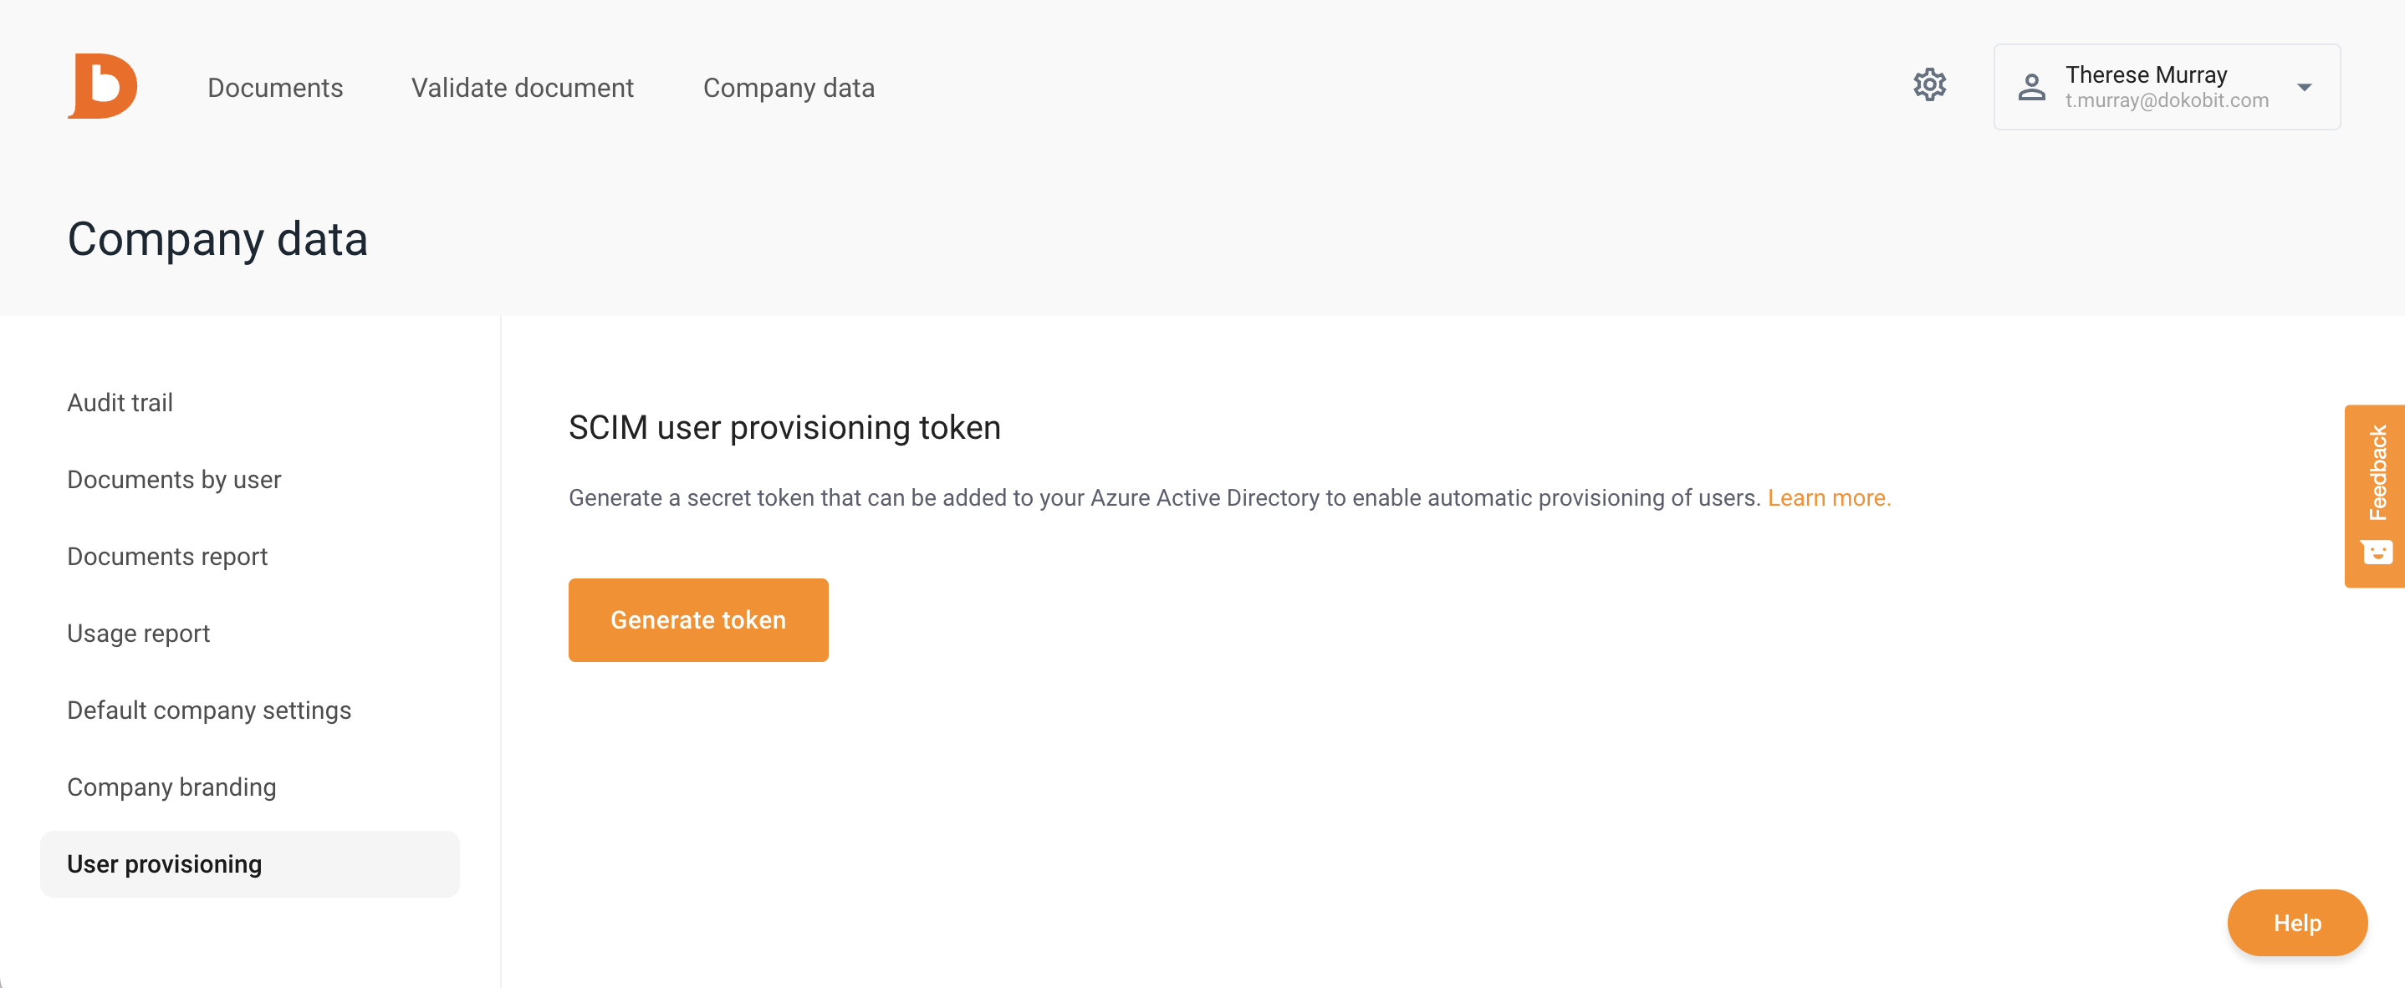This screenshot has width=2405, height=988.
Task: Open the Therese Murray account menu
Action: click(2166, 87)
